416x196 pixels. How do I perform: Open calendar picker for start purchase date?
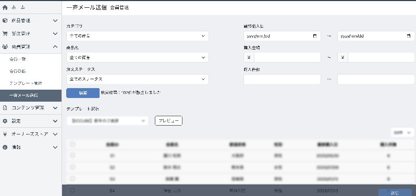pyautogui.click(x=315, y=36)
